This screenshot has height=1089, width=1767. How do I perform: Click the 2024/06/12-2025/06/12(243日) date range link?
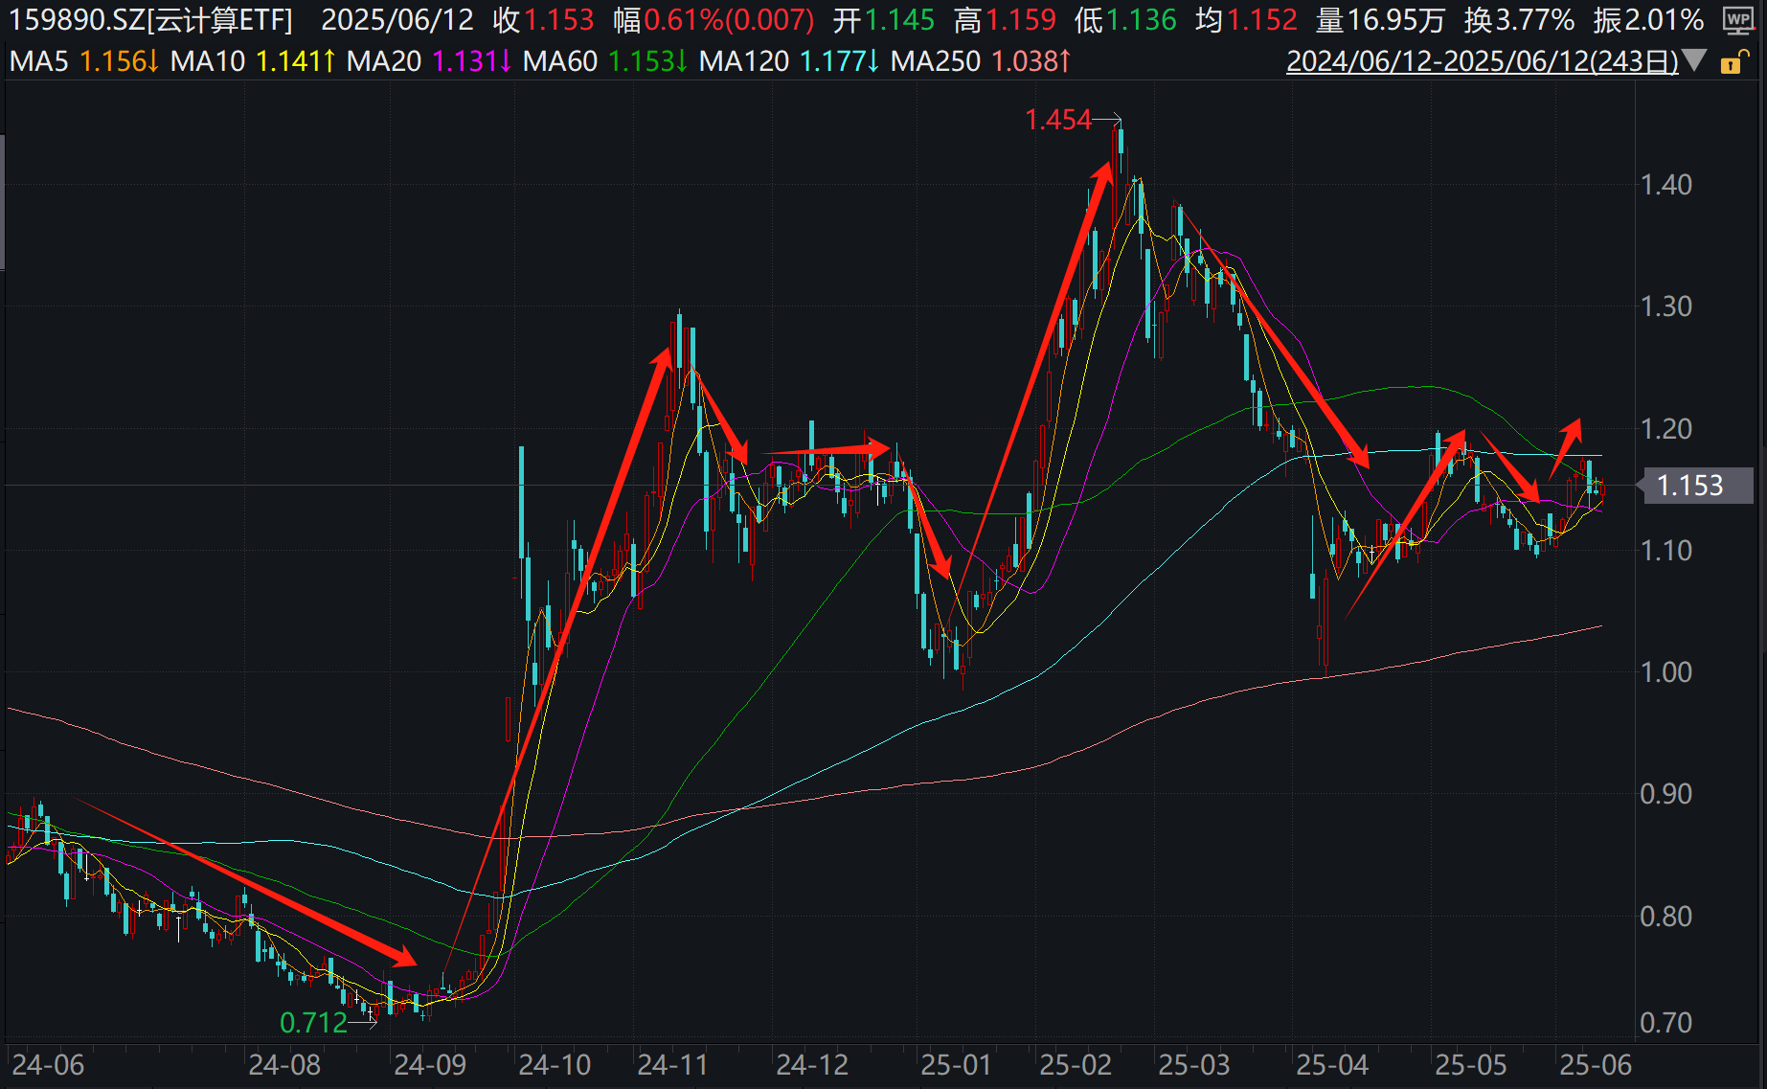(1483, 61)
